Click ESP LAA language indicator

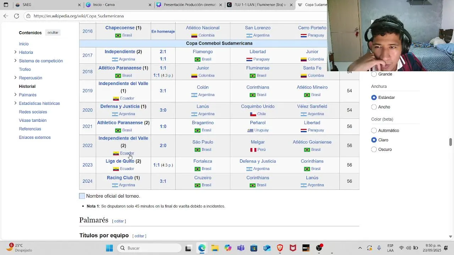click(x=390, y=248)
